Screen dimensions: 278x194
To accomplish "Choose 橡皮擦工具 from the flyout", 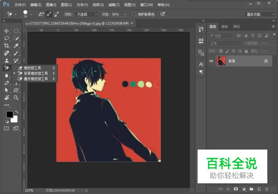I will (x=33, y=68).
